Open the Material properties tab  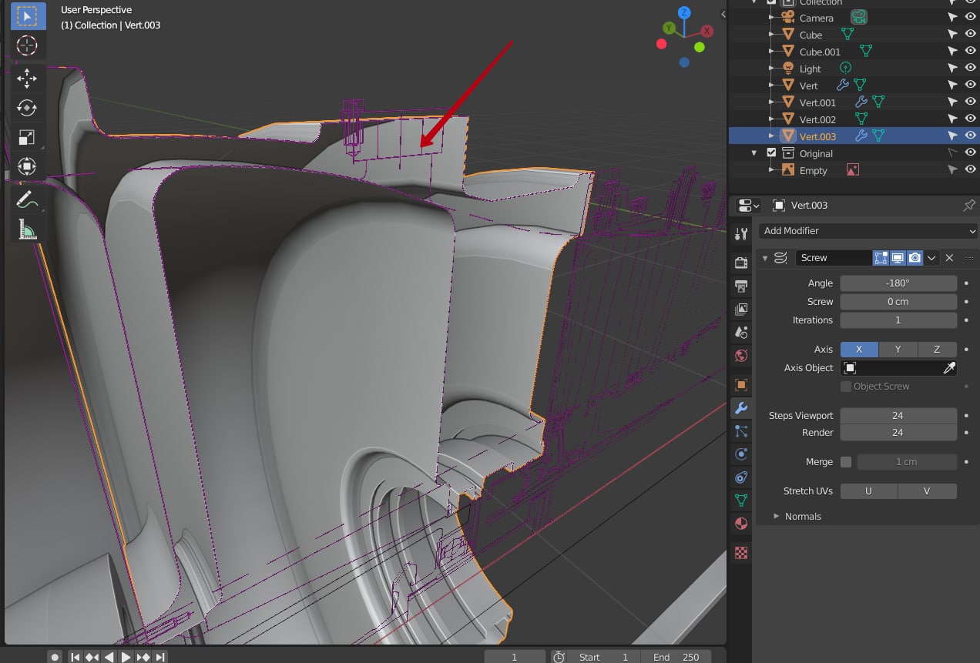pyautogui.click(x=741, y=524)
